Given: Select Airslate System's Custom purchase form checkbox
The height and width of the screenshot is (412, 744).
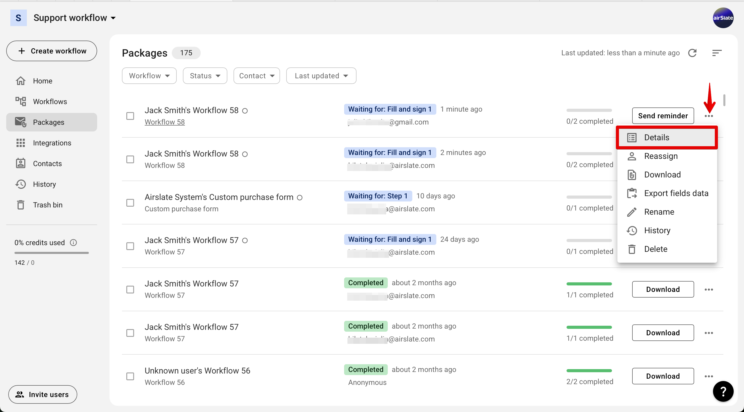Looking at the screenshot, I should (x=130, y=203).
